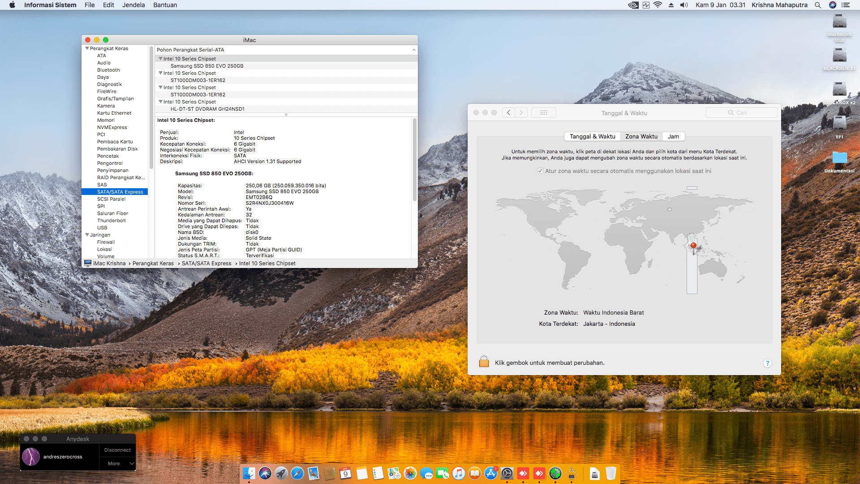
Task: Click the Spotlight search icon in menu bar
Action: pos(817,5)
